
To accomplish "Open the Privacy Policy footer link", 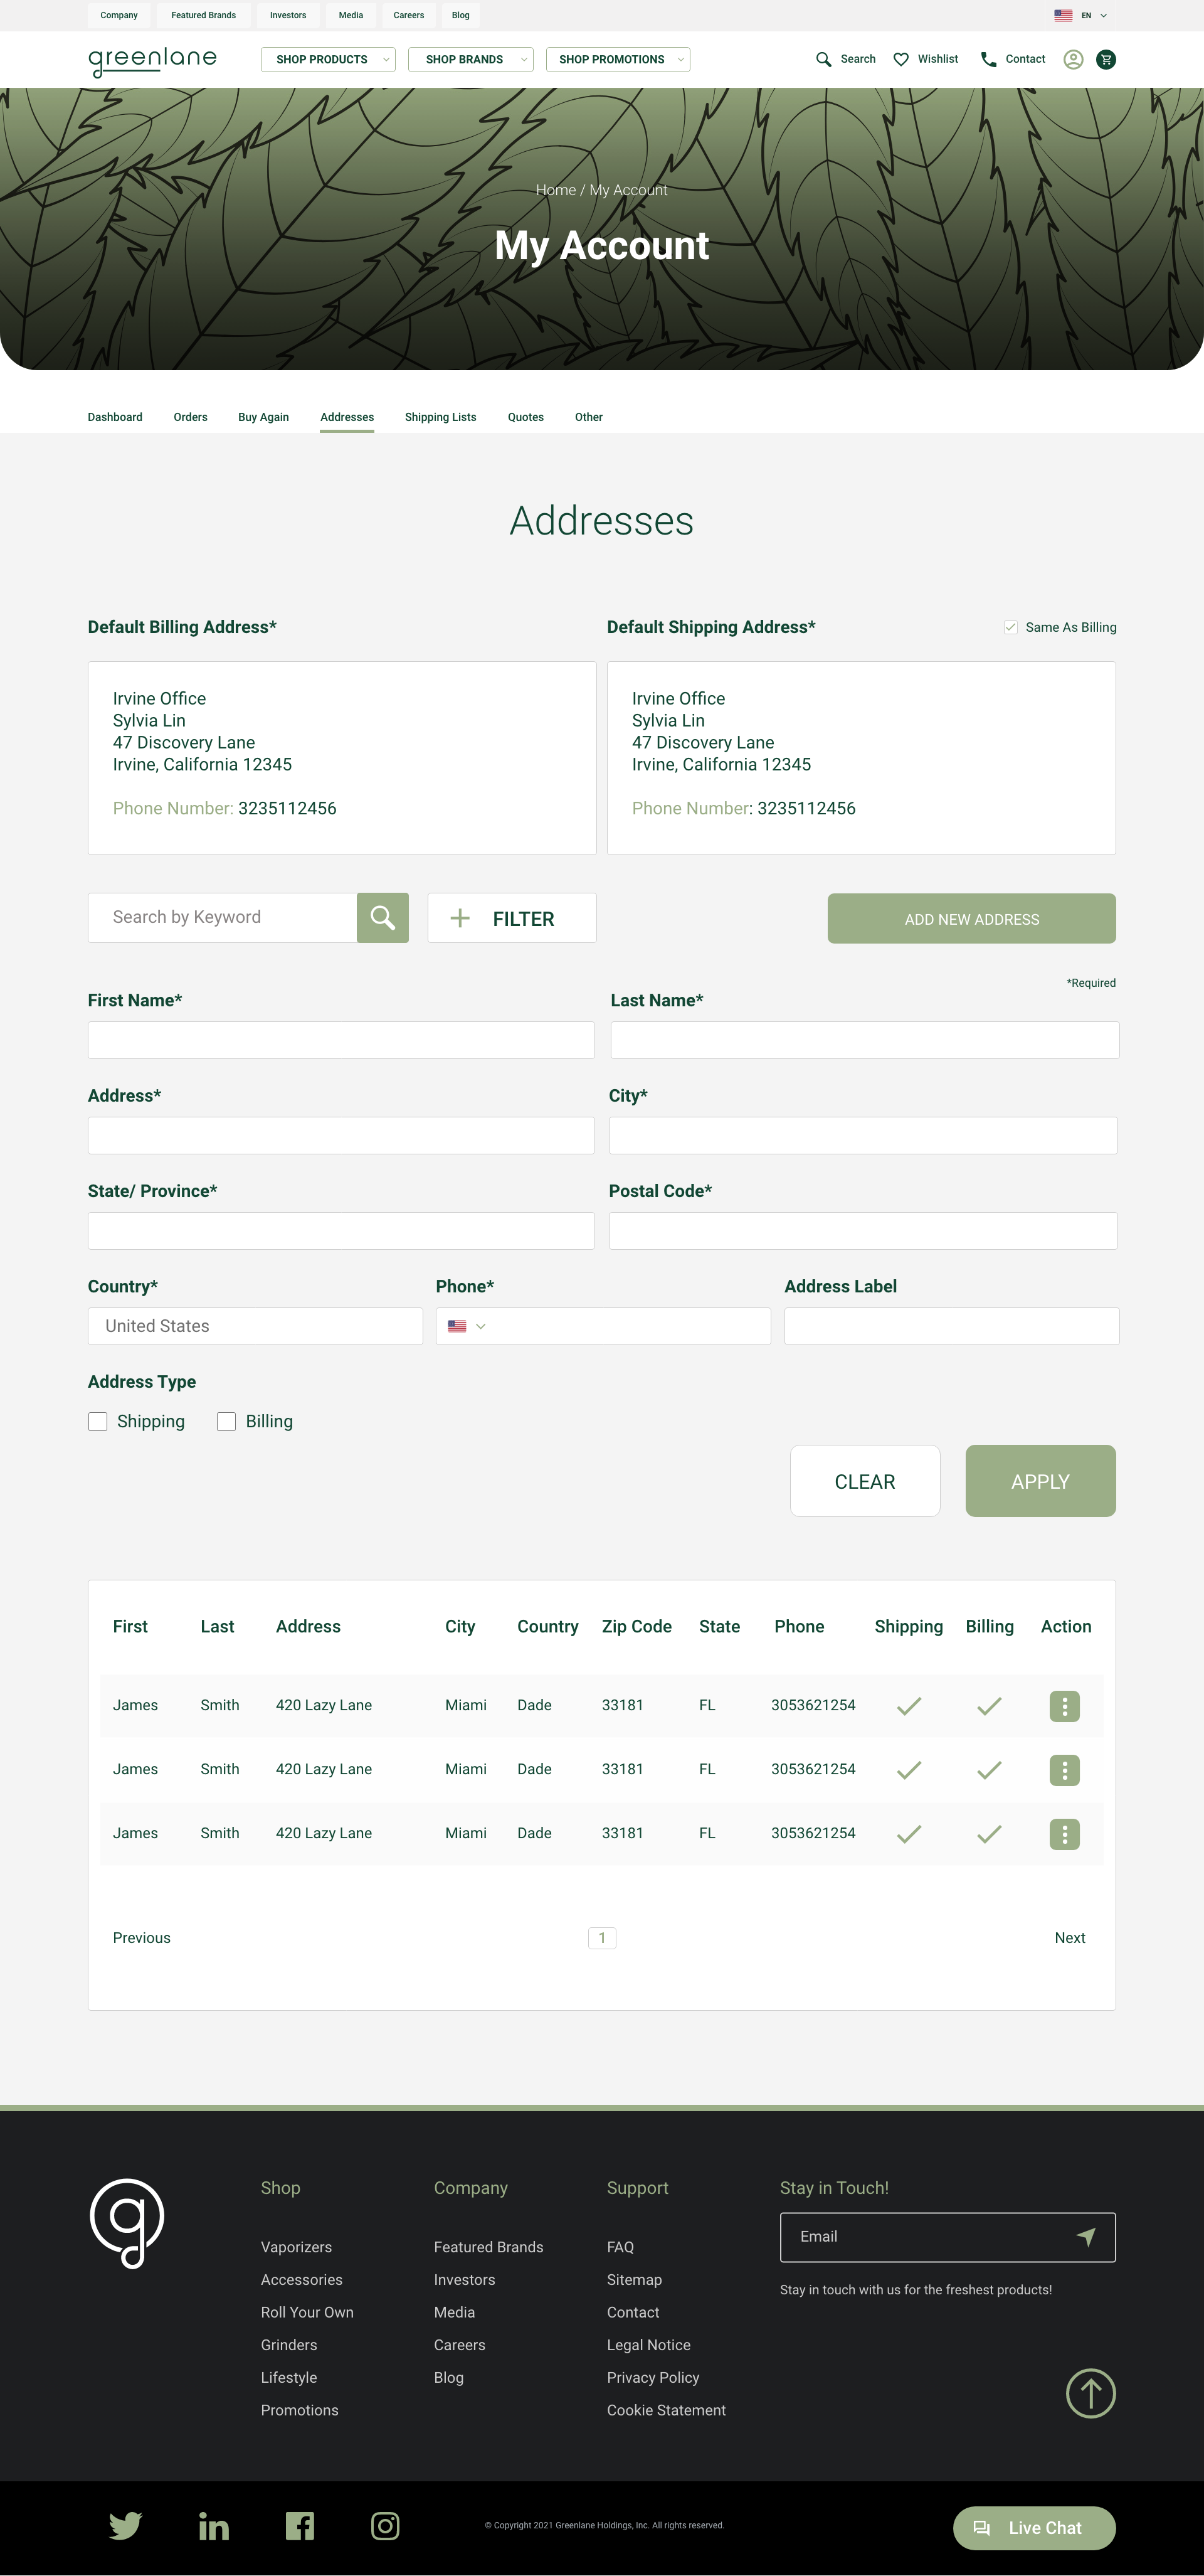I will click(652, 2377).
